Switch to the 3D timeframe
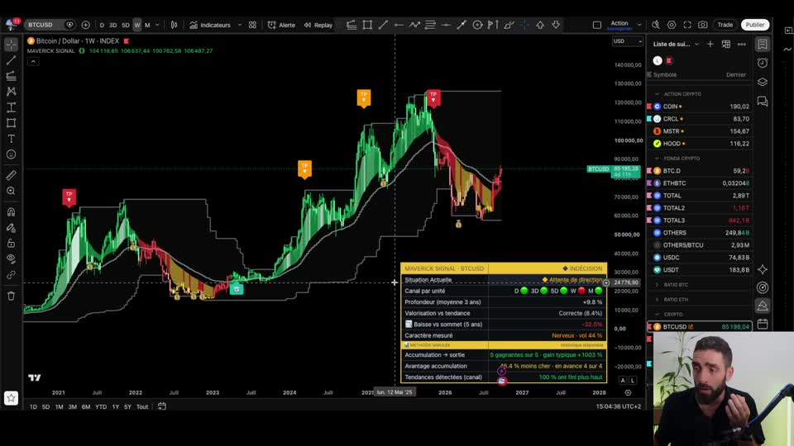Viewport: 794px width, 446px height. 113,25
